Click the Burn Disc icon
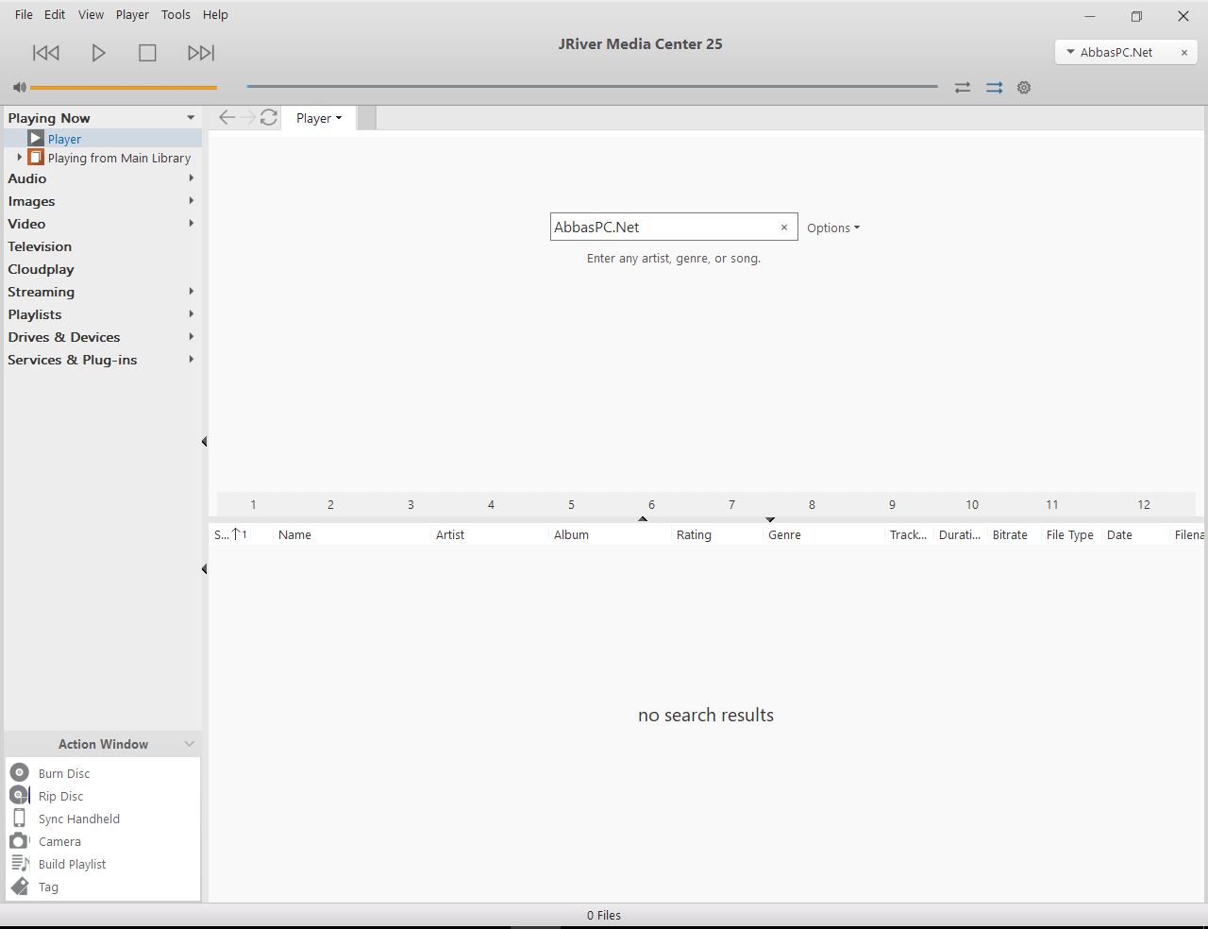 pos(20,772)
